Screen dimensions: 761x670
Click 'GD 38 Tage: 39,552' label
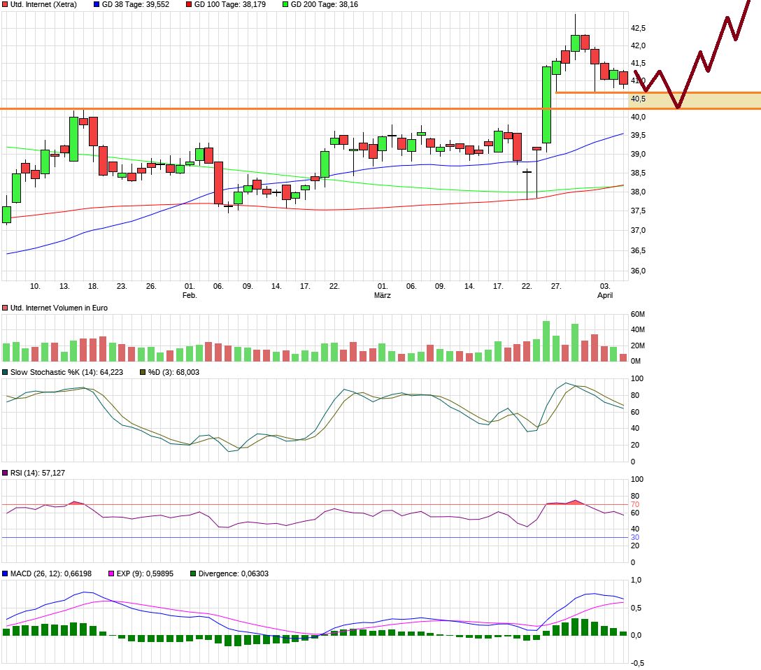pyautogui.click(x=136, y=4)
